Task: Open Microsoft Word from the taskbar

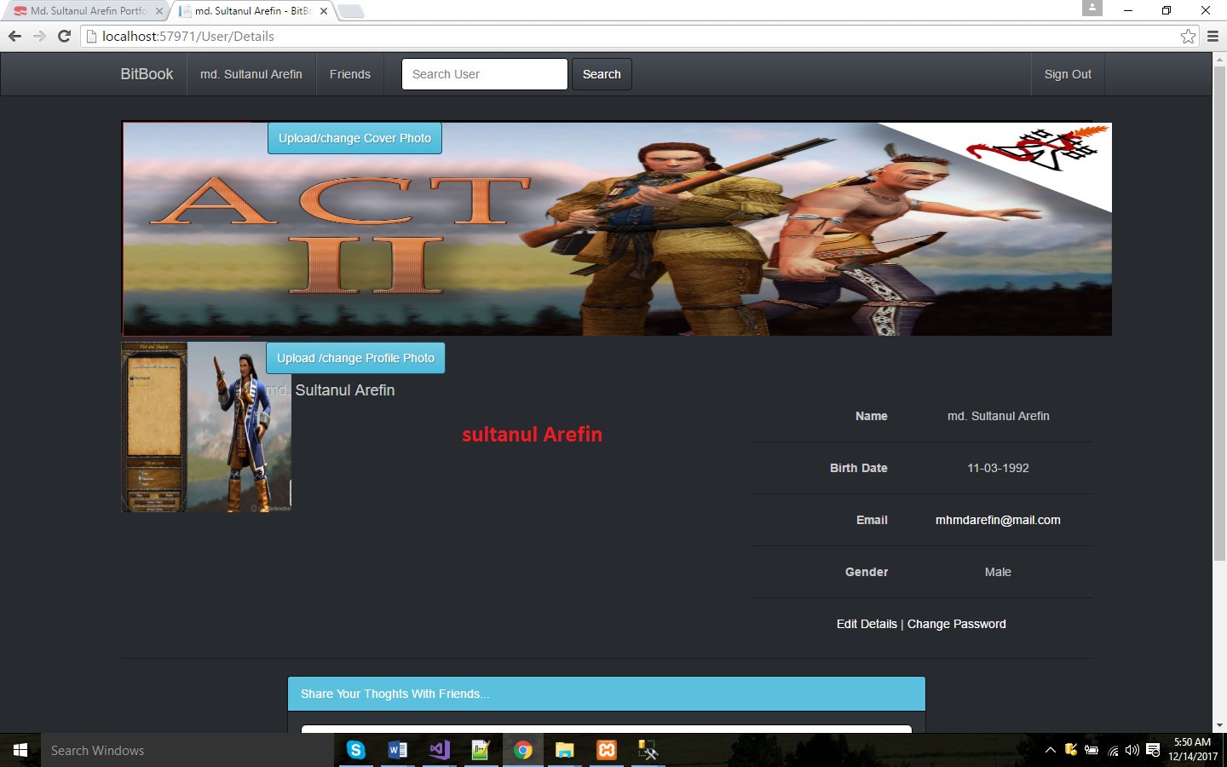Action: [397, 750]
